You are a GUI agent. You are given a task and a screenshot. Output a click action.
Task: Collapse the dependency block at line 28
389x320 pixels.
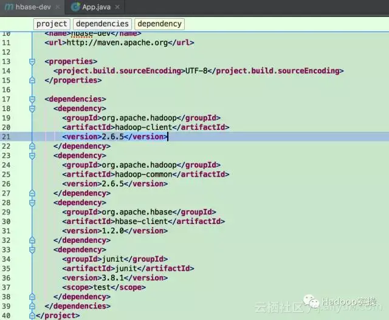32,203
